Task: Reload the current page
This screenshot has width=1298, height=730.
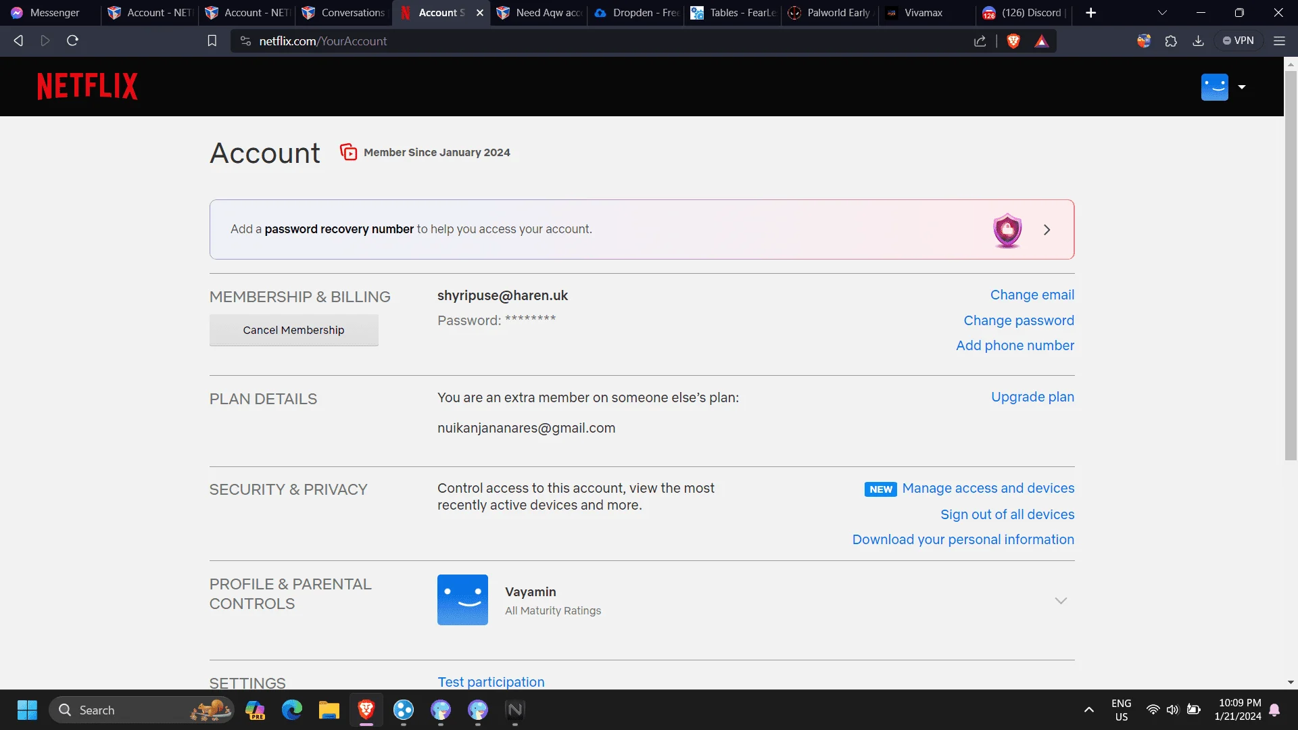Action: tap(72, 41)
